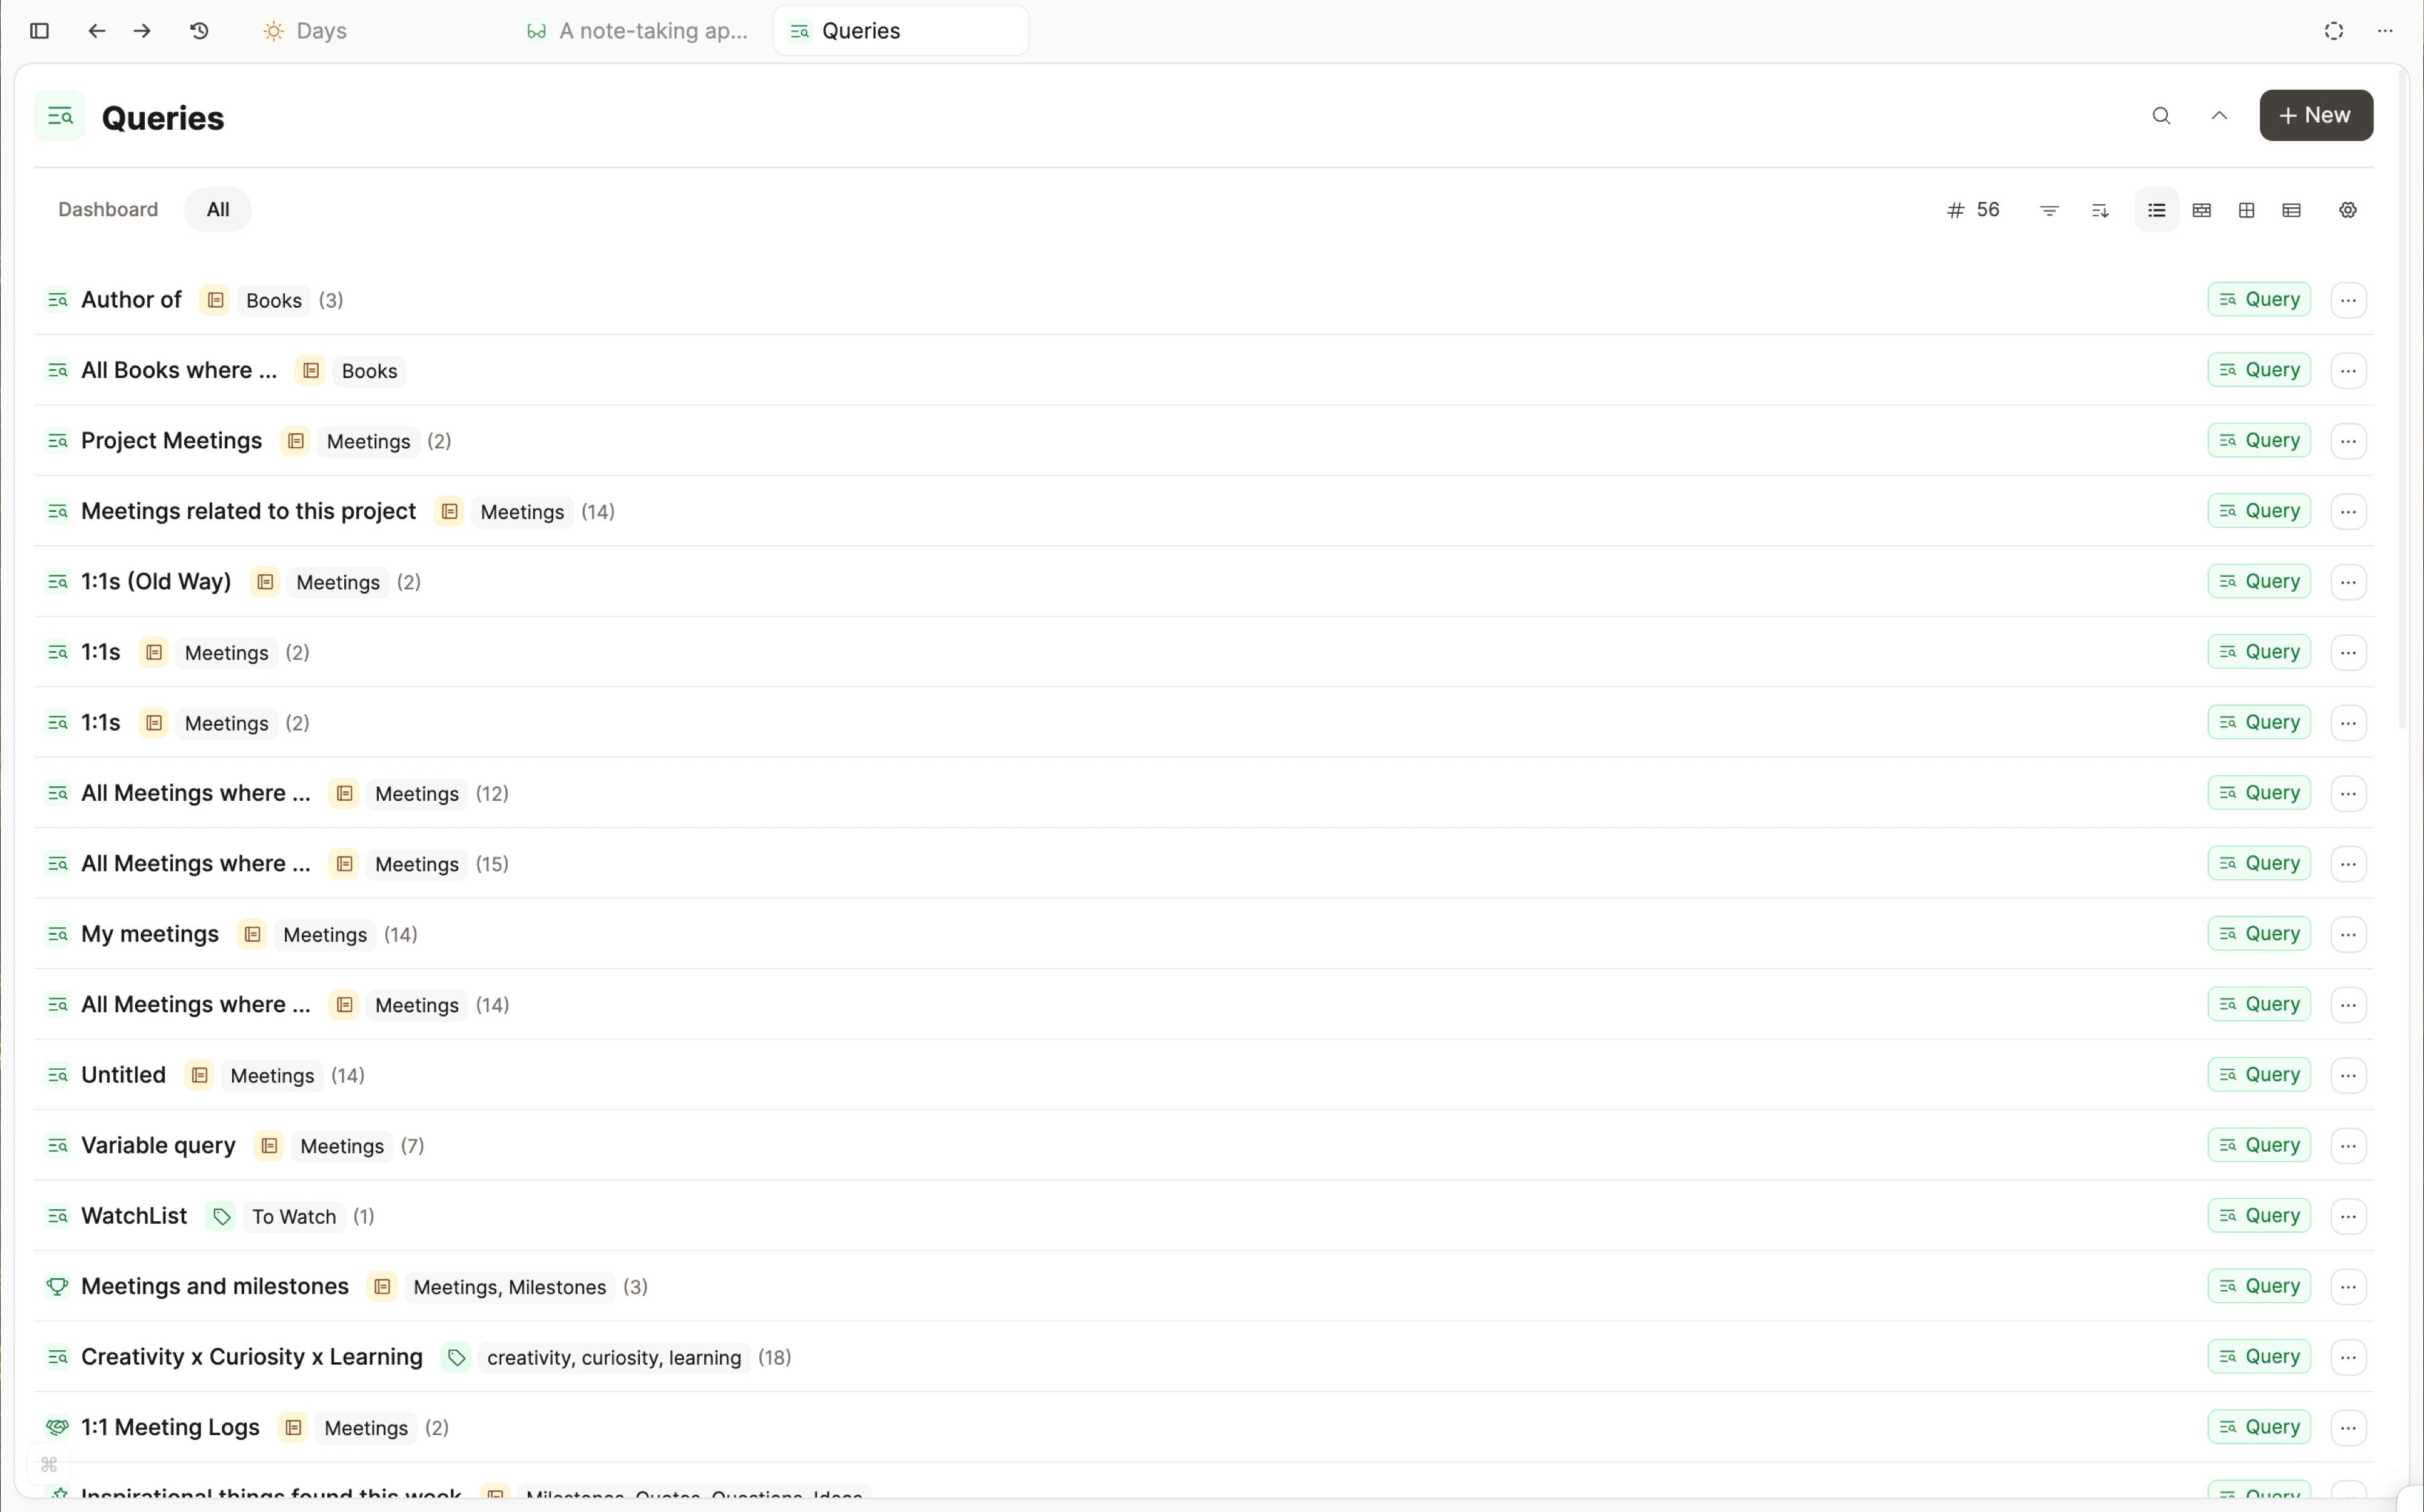Image resolution: width=2424 pixels, height=1512 pixels.
Task: Open the history icon in the top bar
Action: (198, 30)
